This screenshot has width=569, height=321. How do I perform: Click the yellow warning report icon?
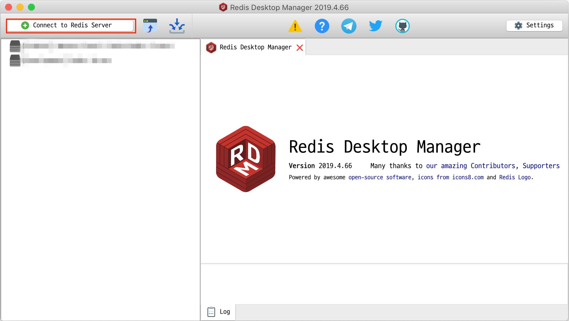[x=295, y=26]
